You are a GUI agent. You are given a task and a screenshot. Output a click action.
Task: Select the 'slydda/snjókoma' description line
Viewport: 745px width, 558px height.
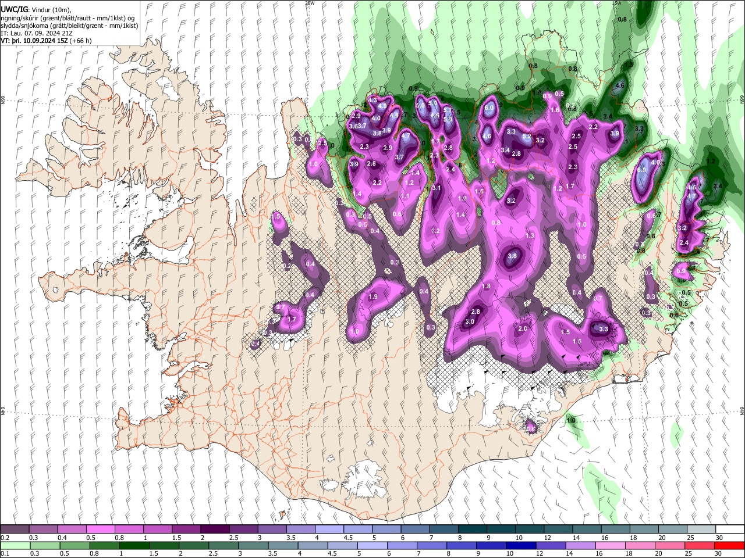[x=69, y=26]
